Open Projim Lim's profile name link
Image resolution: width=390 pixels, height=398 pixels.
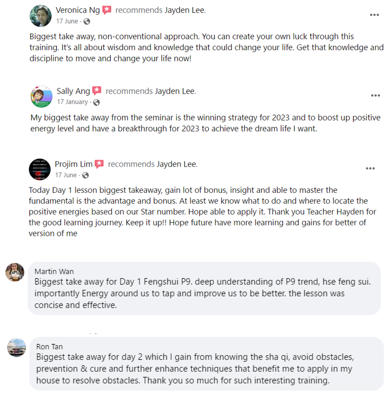tap(73, 164)
